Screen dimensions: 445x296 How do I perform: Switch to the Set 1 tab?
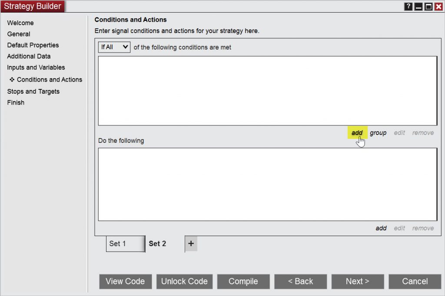click(126, 244)
